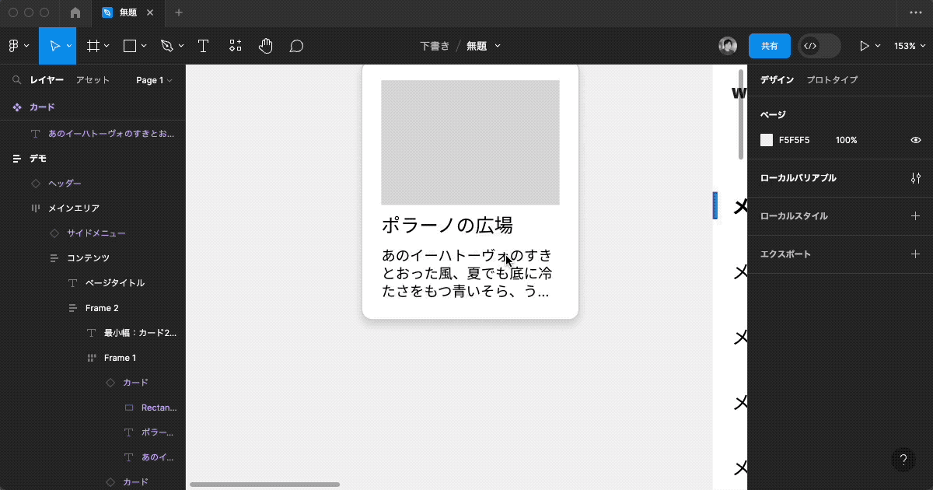Open the Page 1 dropdown
This screenshot has width=933, height=490.
coord(153,79)
